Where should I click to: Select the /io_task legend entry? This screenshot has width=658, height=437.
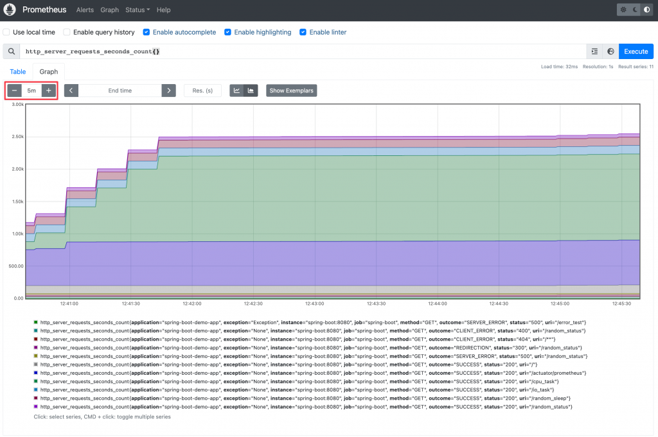(x=294, y=390)
